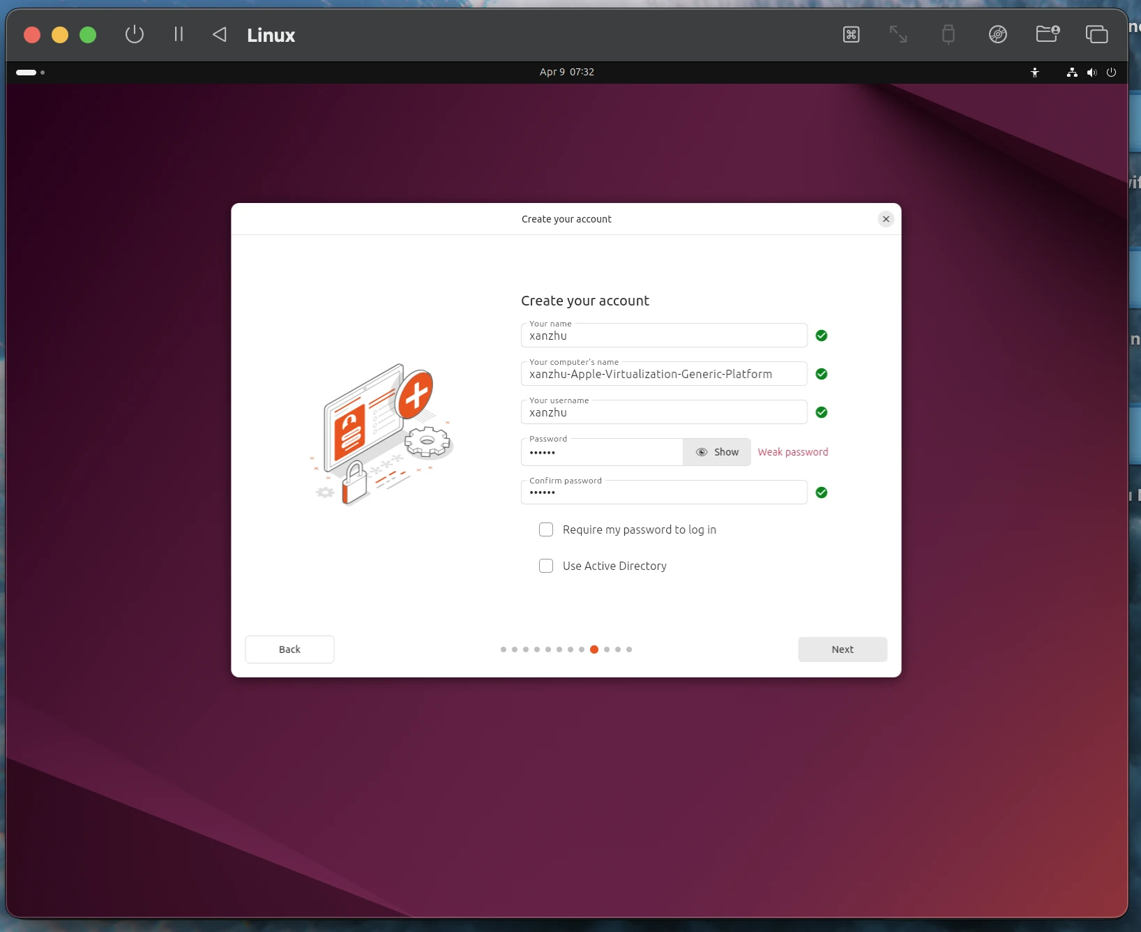Screen dimensions: 1141x932
Task: Click the back triangle icon in VM toolbar
Action: click(219, 34)
